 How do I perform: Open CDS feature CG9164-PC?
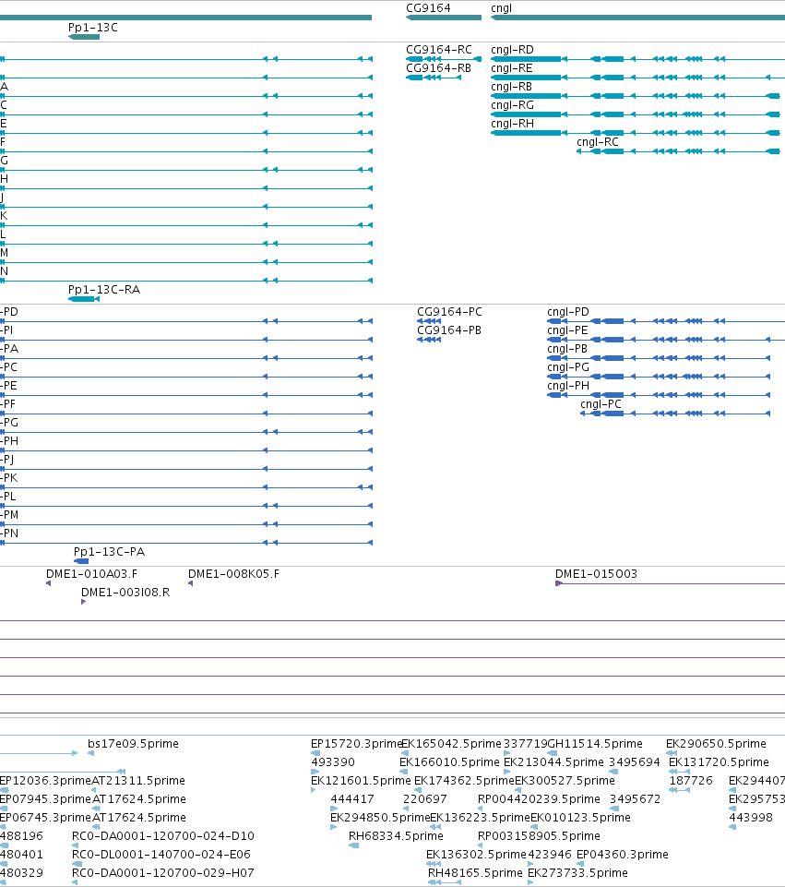pyautogui.click(x=449, y=312)
